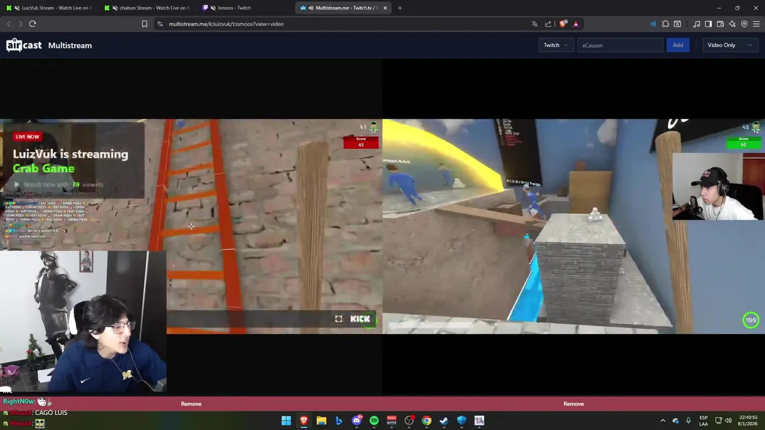Switch to LuizVuk Stream tab
Screen dimensions: 765x430
[48, 8]
